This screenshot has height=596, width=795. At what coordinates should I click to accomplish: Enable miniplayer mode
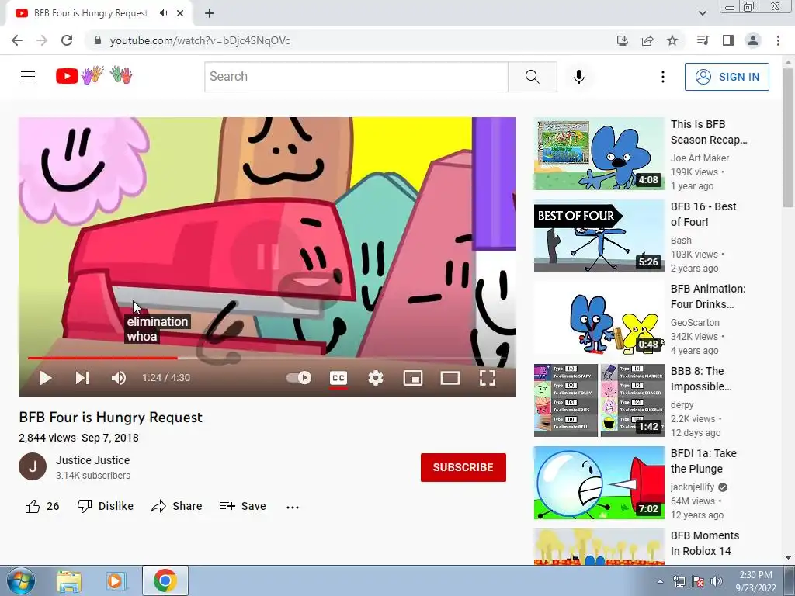tap(413, 378)
